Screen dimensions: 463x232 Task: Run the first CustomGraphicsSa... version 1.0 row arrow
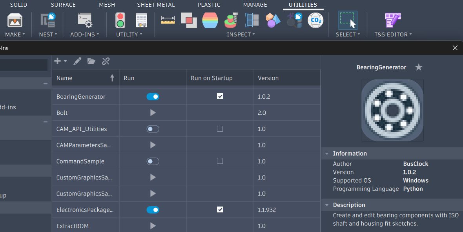point(153,177)
